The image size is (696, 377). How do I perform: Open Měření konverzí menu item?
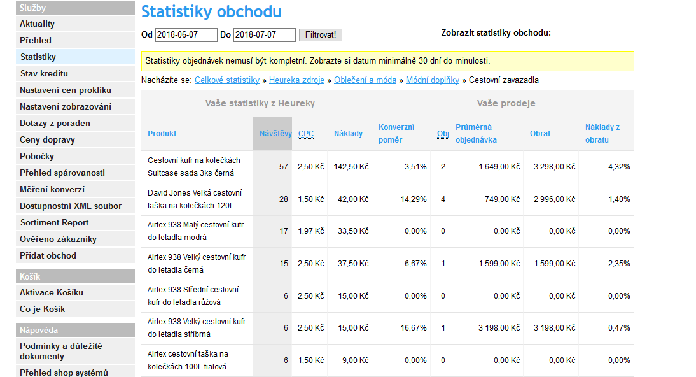click(52, 190)
